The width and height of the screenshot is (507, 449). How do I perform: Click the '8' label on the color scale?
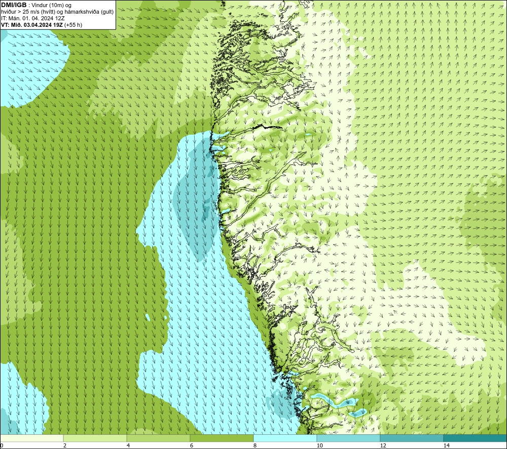click(255, 446)
